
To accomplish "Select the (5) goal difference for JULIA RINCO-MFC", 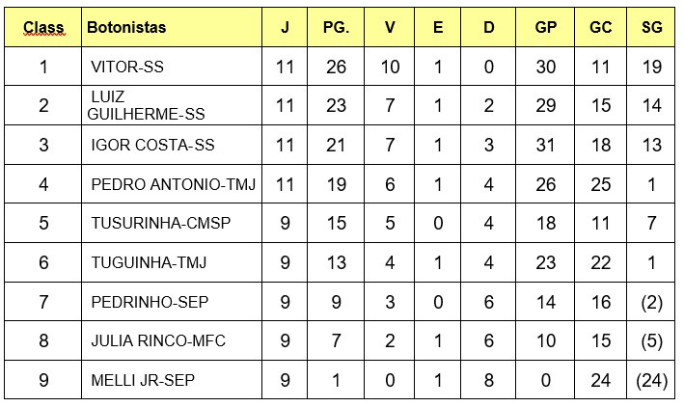I will tap(652, 341).
